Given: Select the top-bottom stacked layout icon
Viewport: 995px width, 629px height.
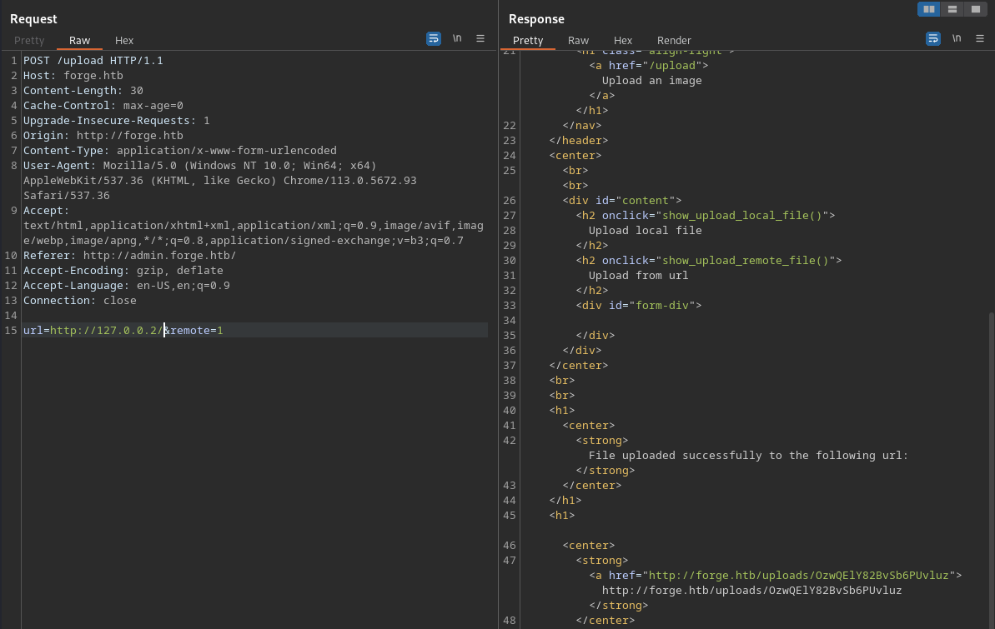Looking at the screenshot, I should (952, 9).
